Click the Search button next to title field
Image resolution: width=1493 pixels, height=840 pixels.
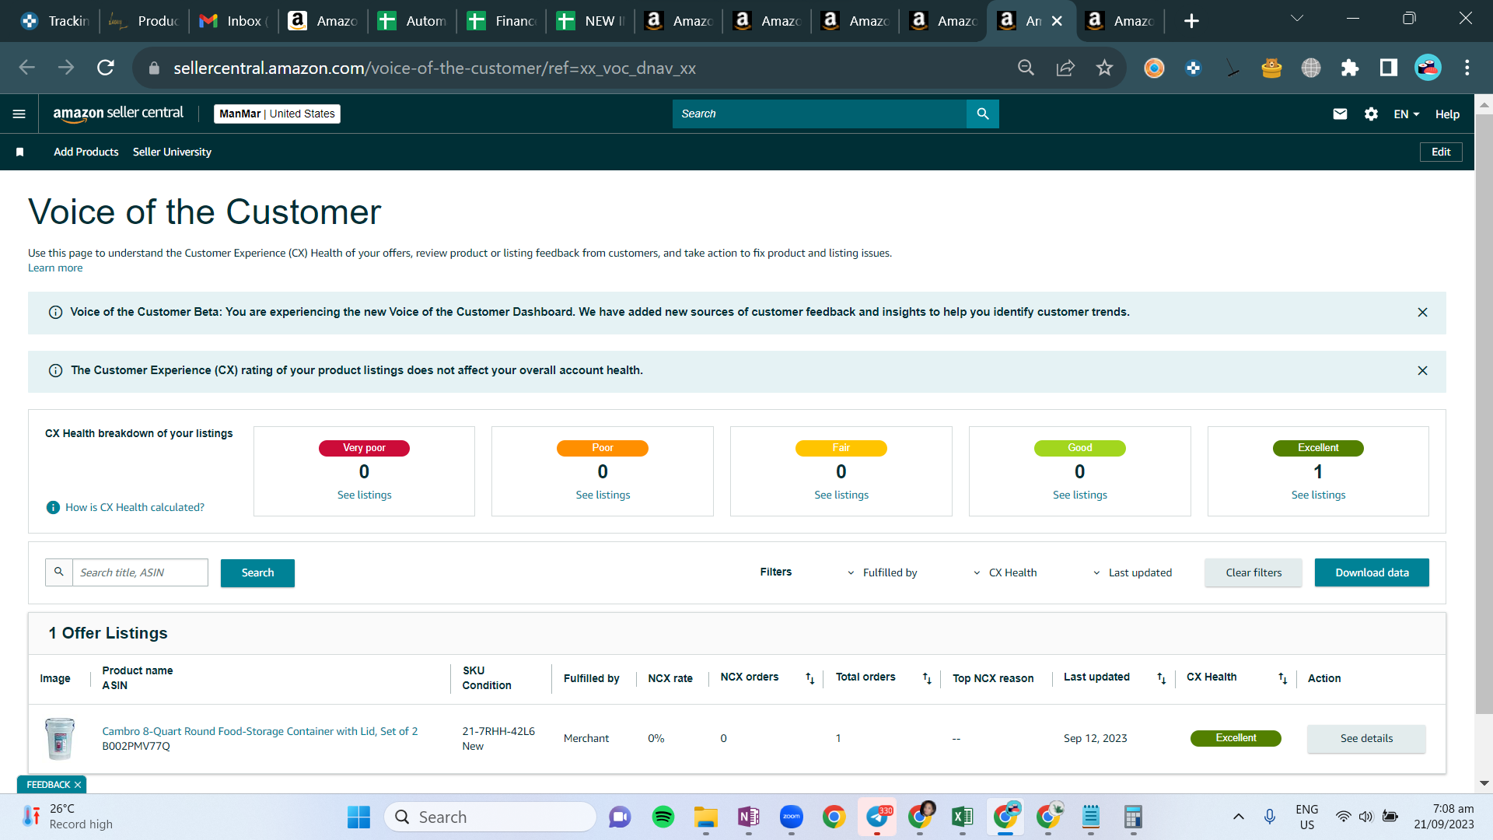[x=257, y=573]
